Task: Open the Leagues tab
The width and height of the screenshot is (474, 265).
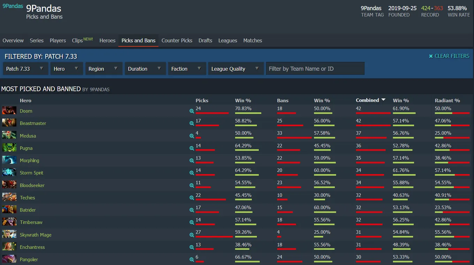Action: pyautogui.click(x=228, y=40)
